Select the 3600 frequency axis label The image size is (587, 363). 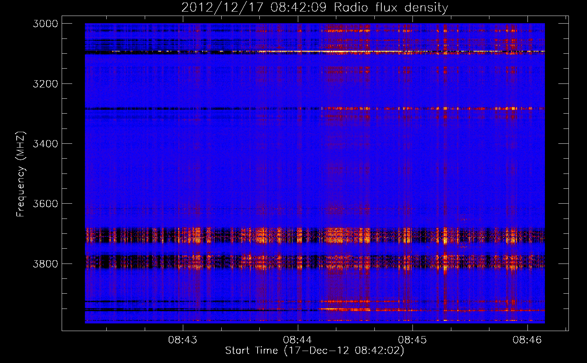click(45, 204)
